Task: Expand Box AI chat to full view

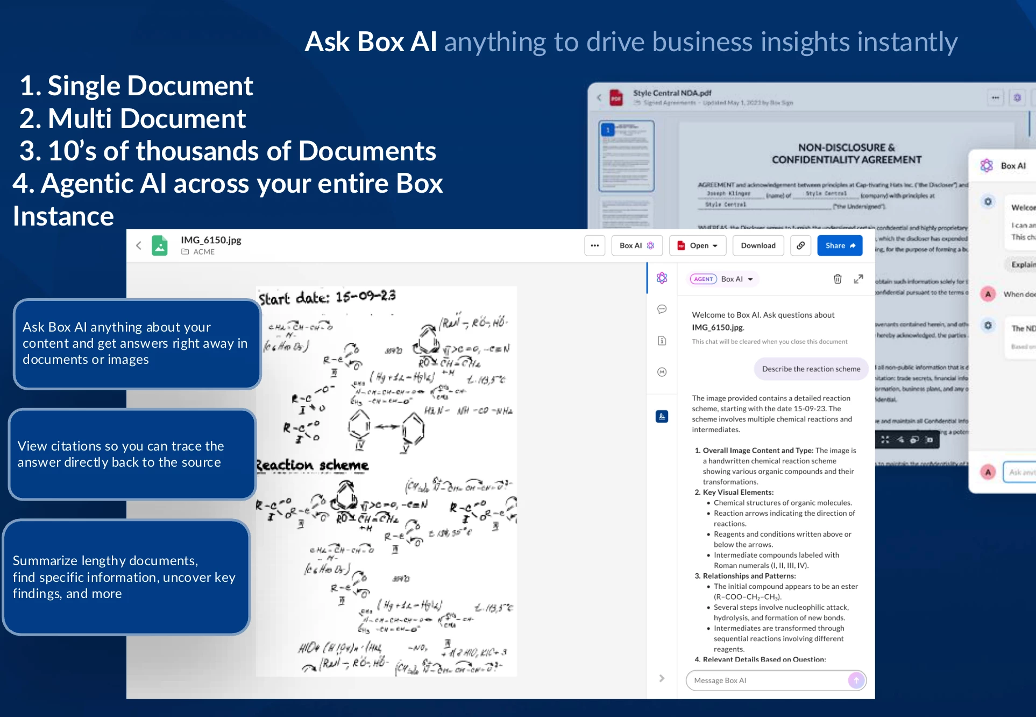Action: pyautogui.click(x=858, y=279)
